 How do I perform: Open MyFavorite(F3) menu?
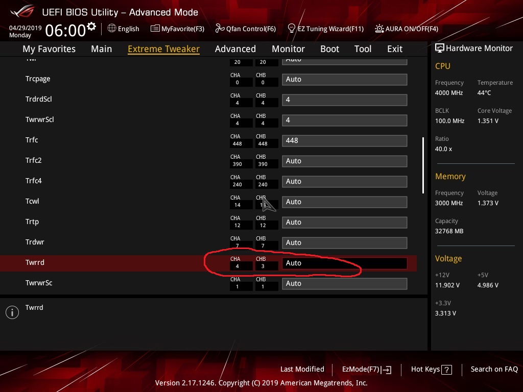click(x=183, y=29)
